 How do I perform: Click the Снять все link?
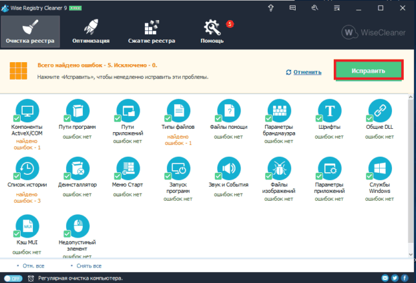[x=89, y=266]
